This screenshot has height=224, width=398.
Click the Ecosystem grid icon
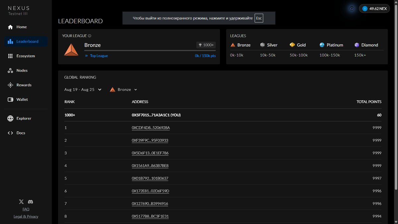point(10,56)
